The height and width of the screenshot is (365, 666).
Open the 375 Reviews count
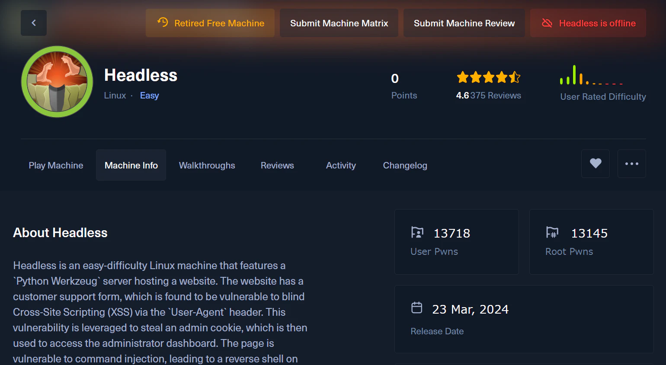pyautogui.click(x=496, y=95)
